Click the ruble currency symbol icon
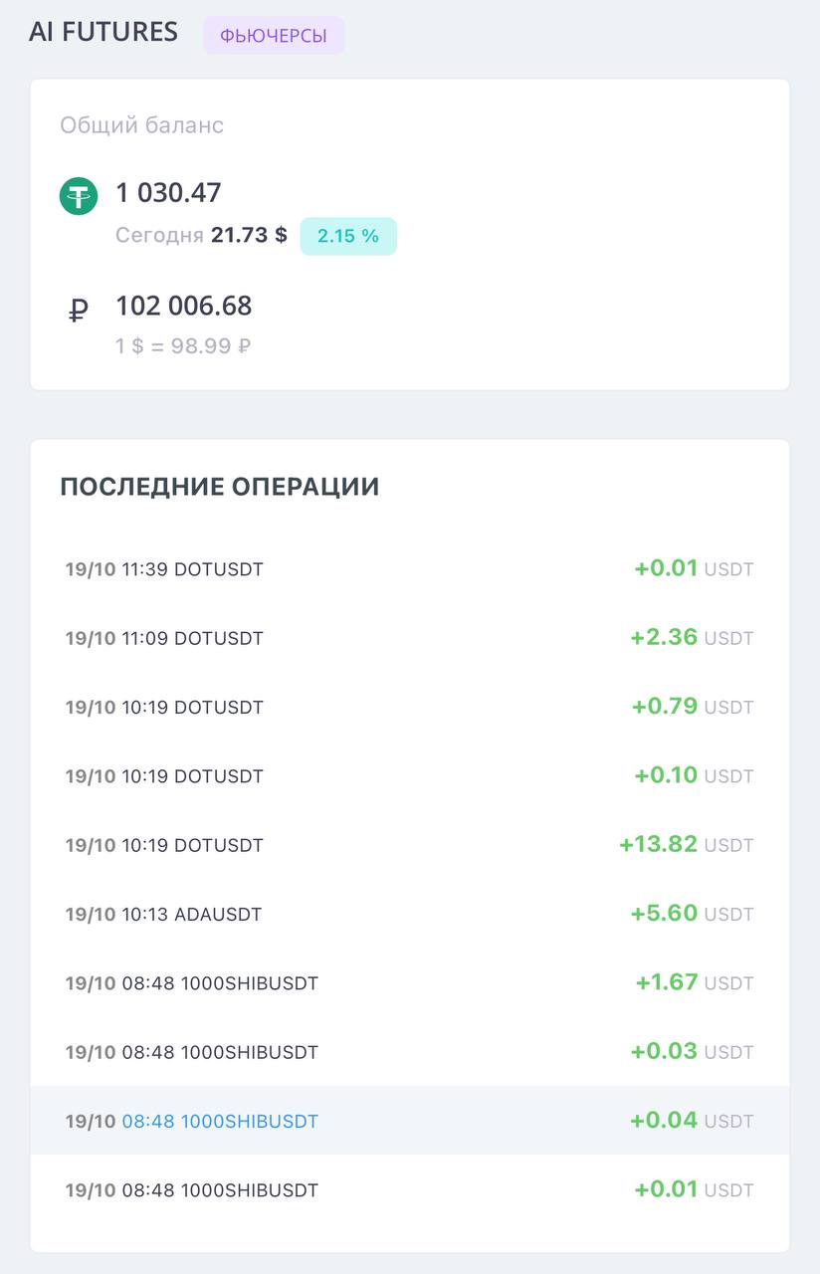Image resolution: width=820 pixels, height=1274 pixels. (79, 311)
